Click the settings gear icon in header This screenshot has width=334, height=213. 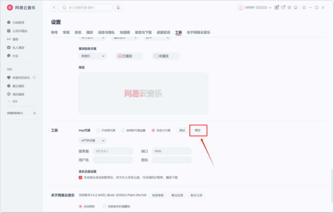(x=289, y=7)
